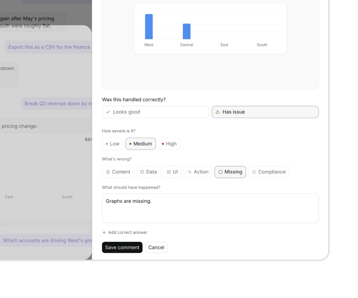
Task: Choose the Action issue tag
Action: tap(198, 172)
